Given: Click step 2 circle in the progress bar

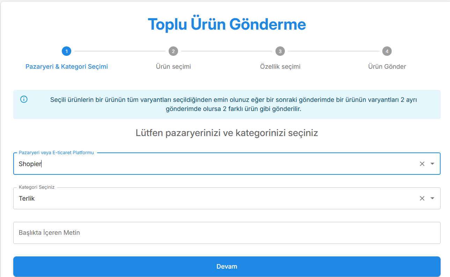Looking at the screenshot, I should [174, 51].
